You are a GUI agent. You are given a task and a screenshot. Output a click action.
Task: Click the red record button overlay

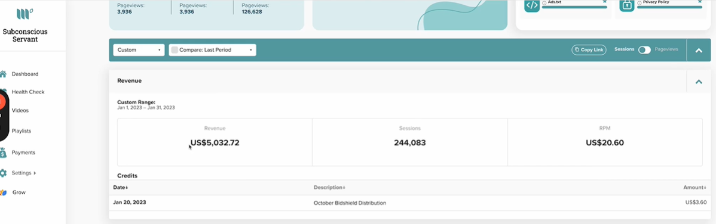pos(2,101)
